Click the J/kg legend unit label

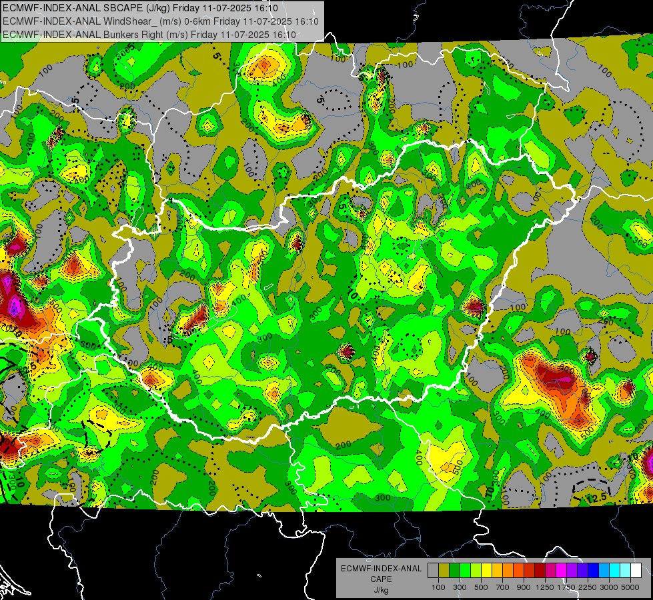point(381,590)
